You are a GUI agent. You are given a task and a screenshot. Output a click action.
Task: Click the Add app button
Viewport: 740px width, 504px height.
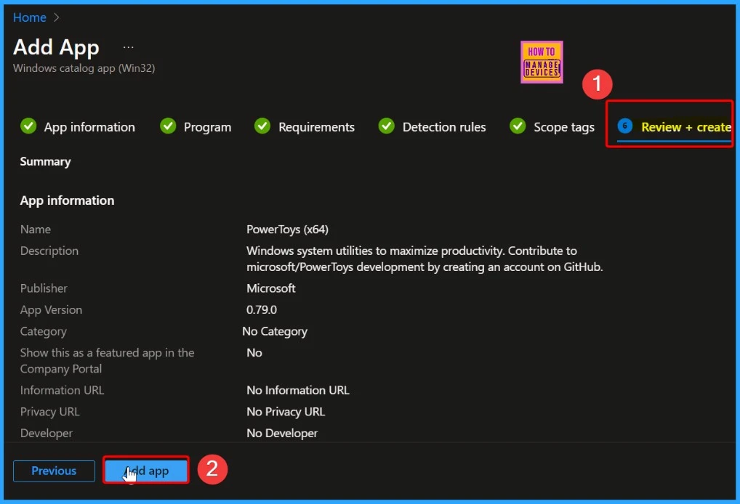point(146,471)
